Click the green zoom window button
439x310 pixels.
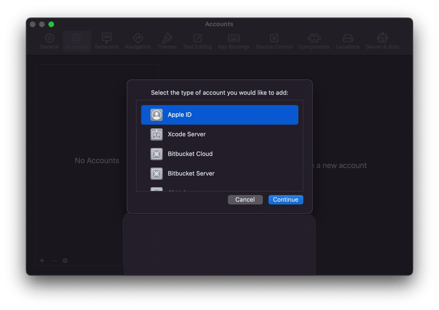click(x=51, y=24)
